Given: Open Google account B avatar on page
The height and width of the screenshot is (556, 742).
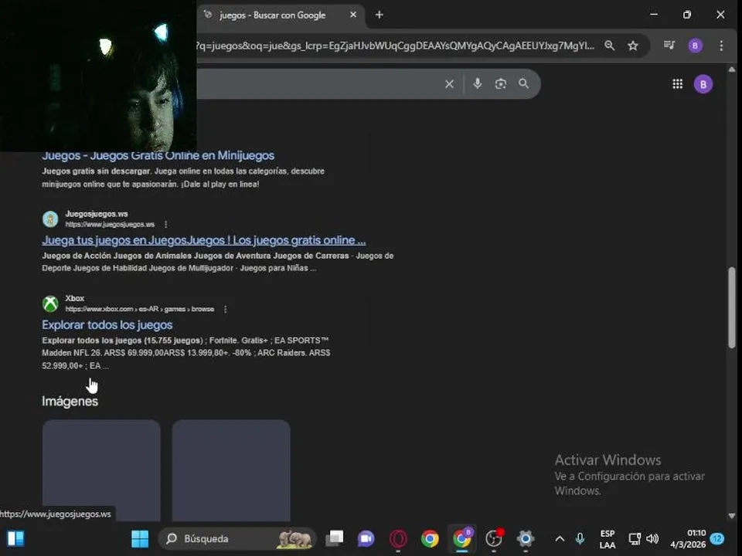Looking at the screenshot, I should [x=703, y=85].
